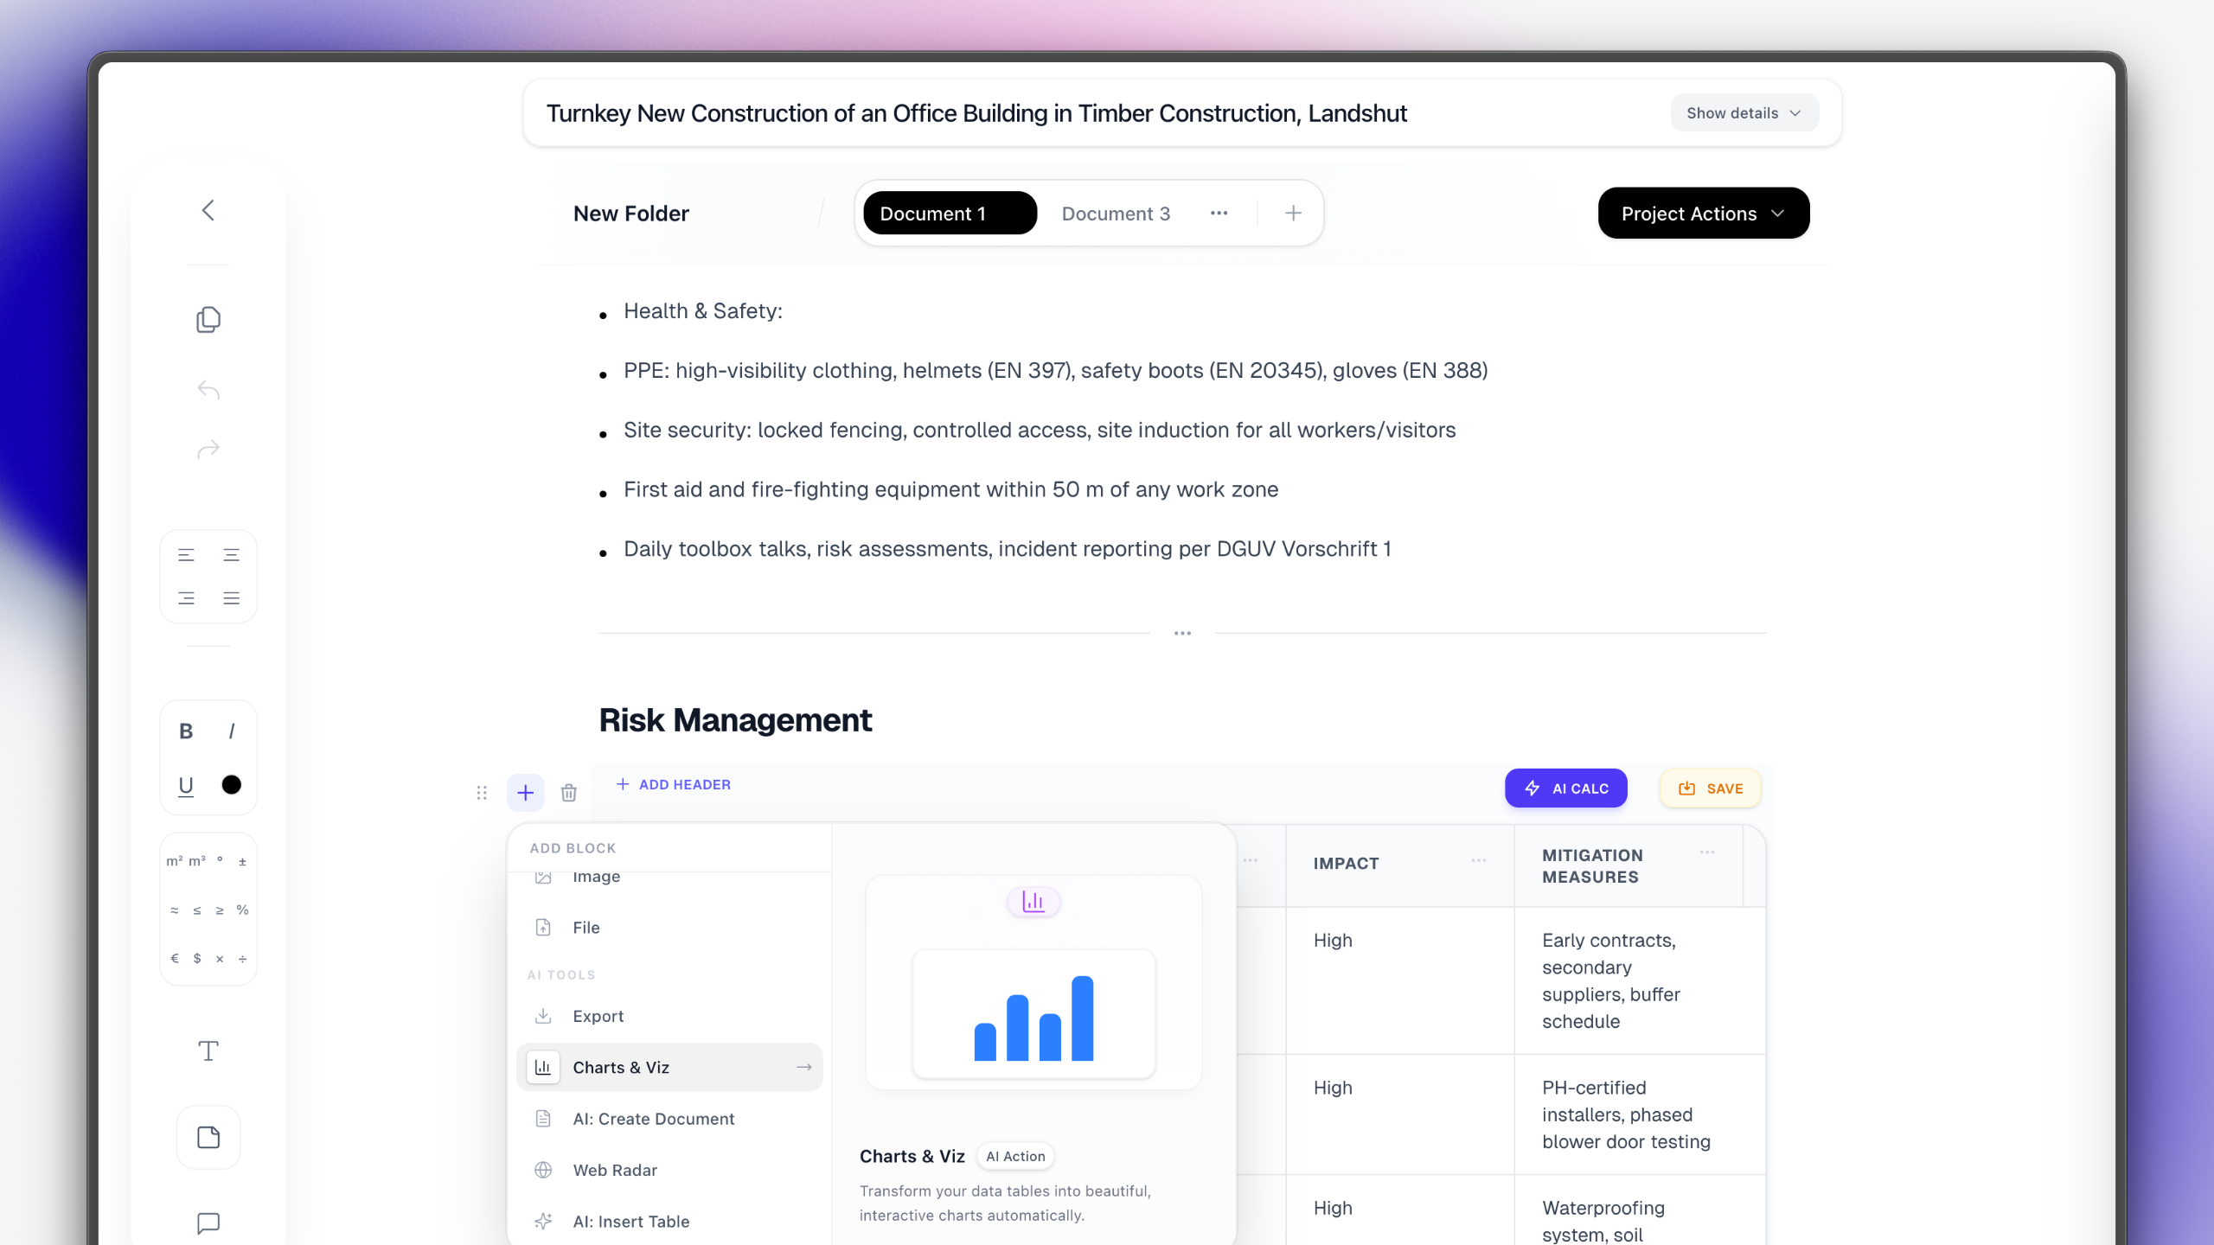Viewport: 2214px width, 1245px height.
Task: Toggle underline formatting
Action: tap(185, 785)
